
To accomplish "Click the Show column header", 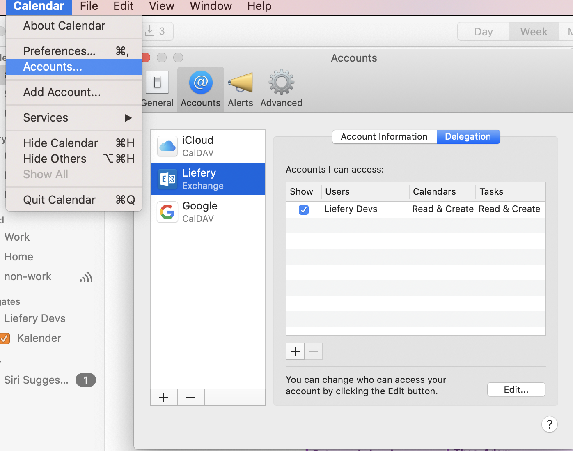I will coord(303,192).
